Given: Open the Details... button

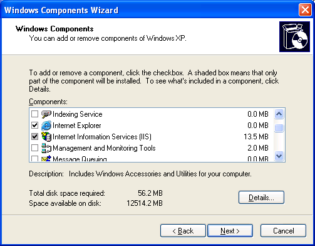Looking at the screenshot, I should pyautogui.click(x=261, y=197).
